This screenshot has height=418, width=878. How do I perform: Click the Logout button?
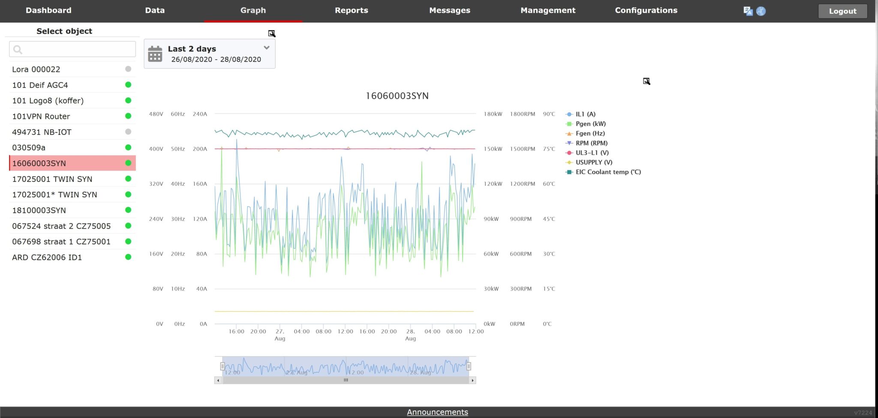(x=842, y=11)
